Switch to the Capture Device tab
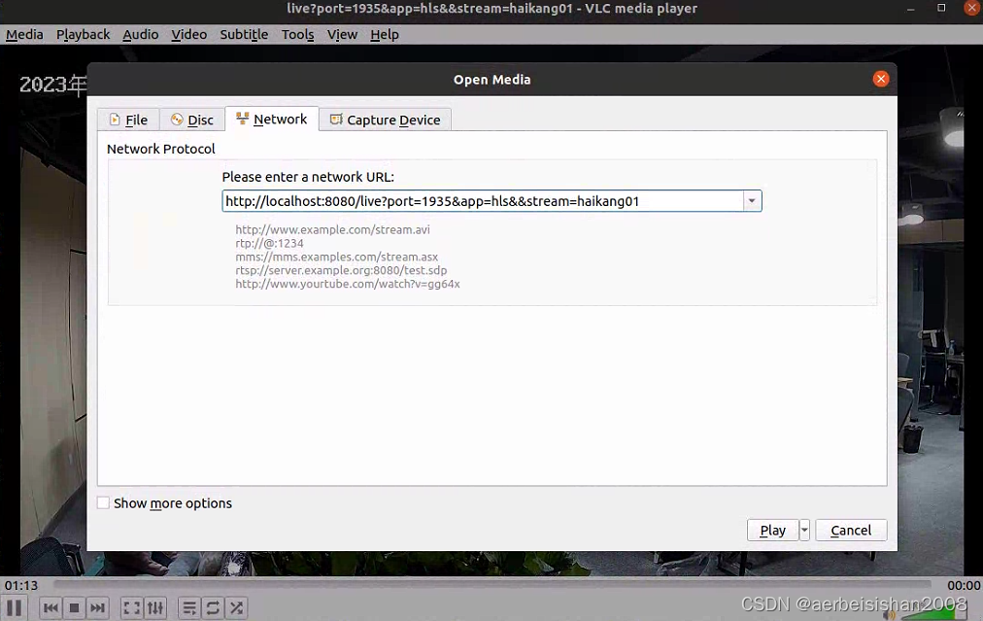 (385, 120)
